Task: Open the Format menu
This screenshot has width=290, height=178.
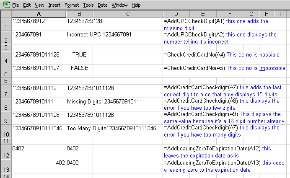Action: 72,5
